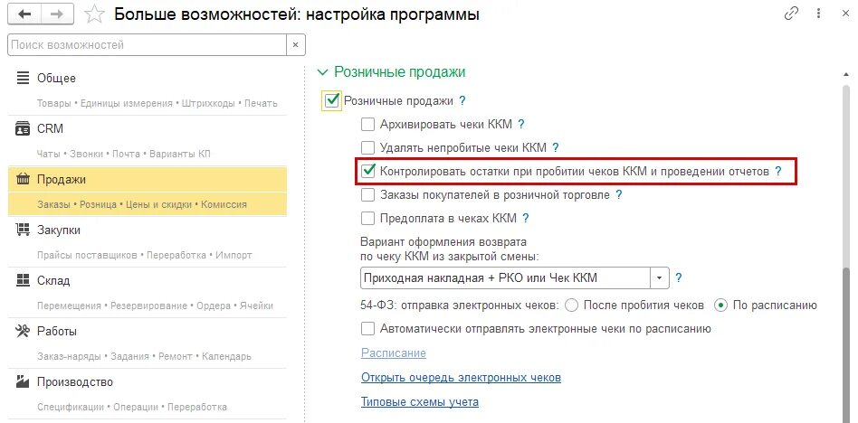Image resolution: width=858 pixels, height=423 pixels.
Task: Uncheck Контролировать остатки при пробитии чеков
Action: pos(367,172)
